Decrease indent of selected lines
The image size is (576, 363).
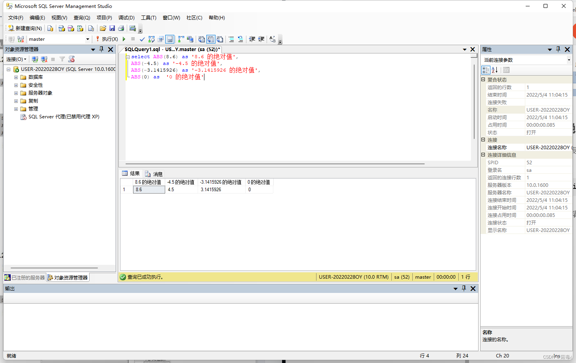coord(252,39)
